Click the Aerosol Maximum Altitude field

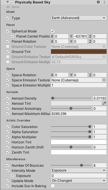(x=79, y=113)
